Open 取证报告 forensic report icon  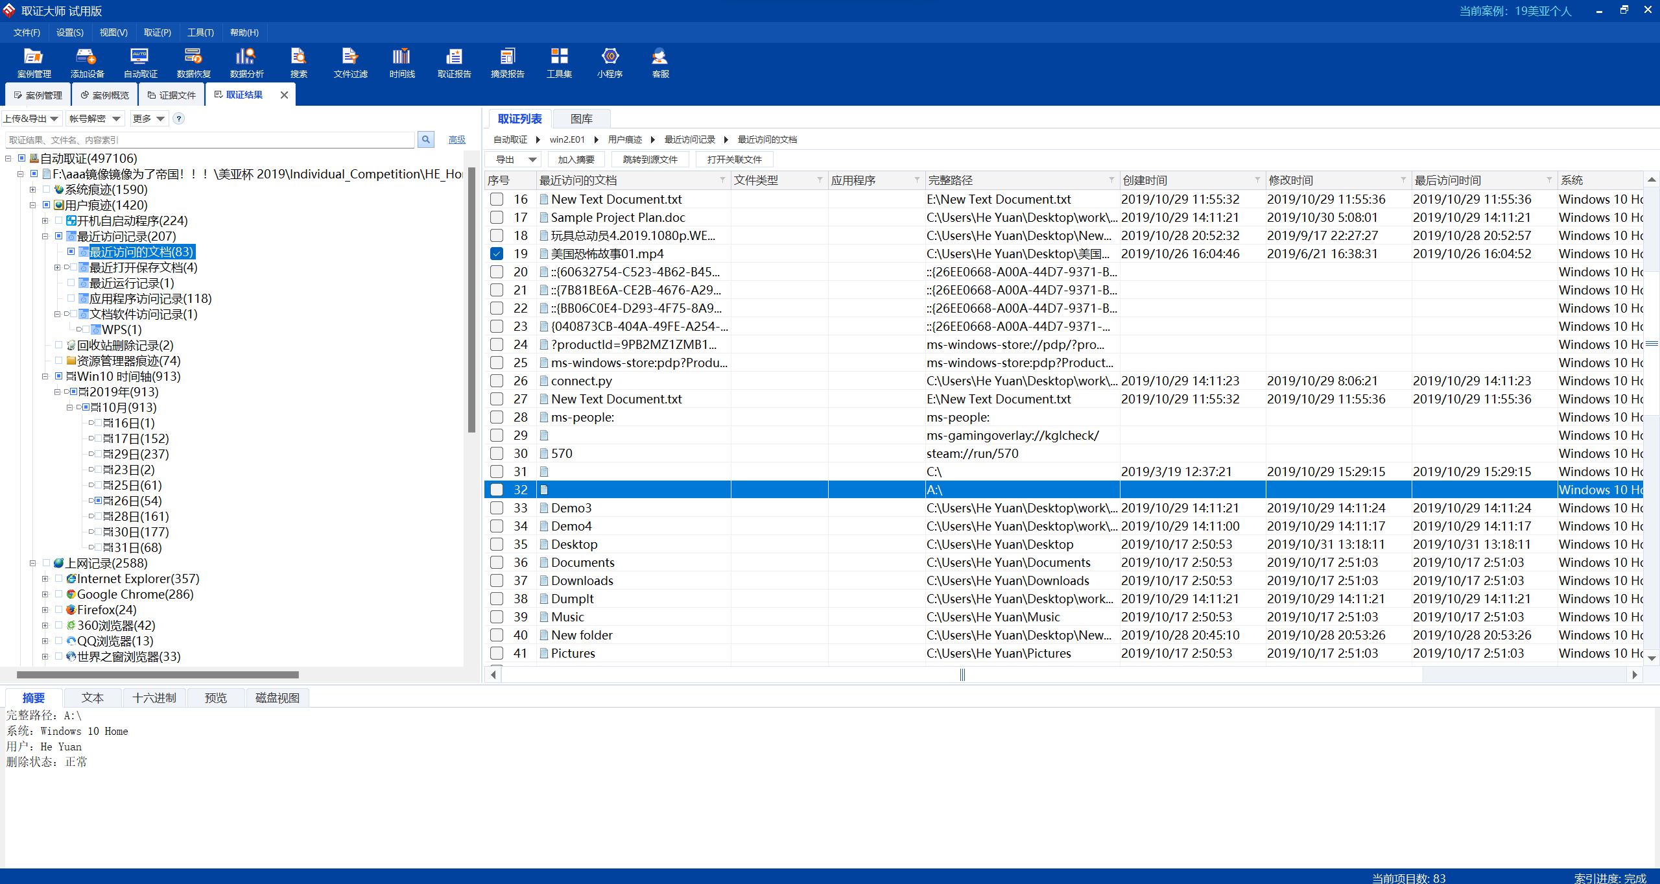(454, 63)
